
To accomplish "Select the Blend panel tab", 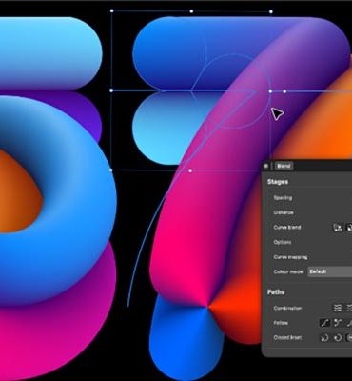I will click(284, 166).
